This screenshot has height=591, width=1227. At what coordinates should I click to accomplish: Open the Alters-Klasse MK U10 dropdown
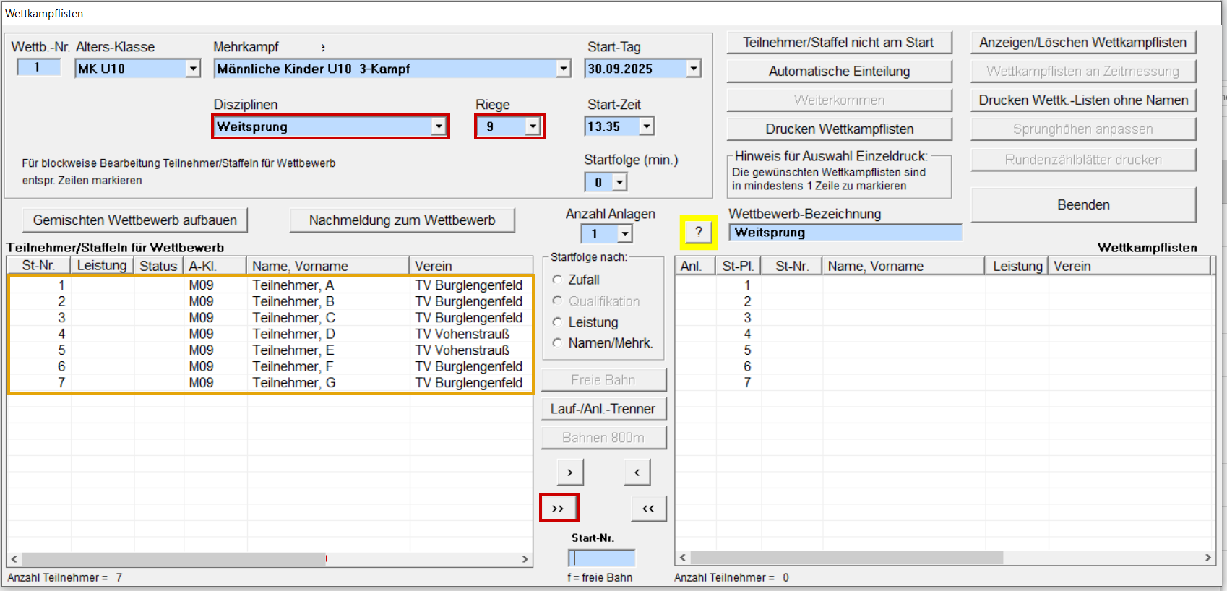pyautogui.click(x=193, y=69)
